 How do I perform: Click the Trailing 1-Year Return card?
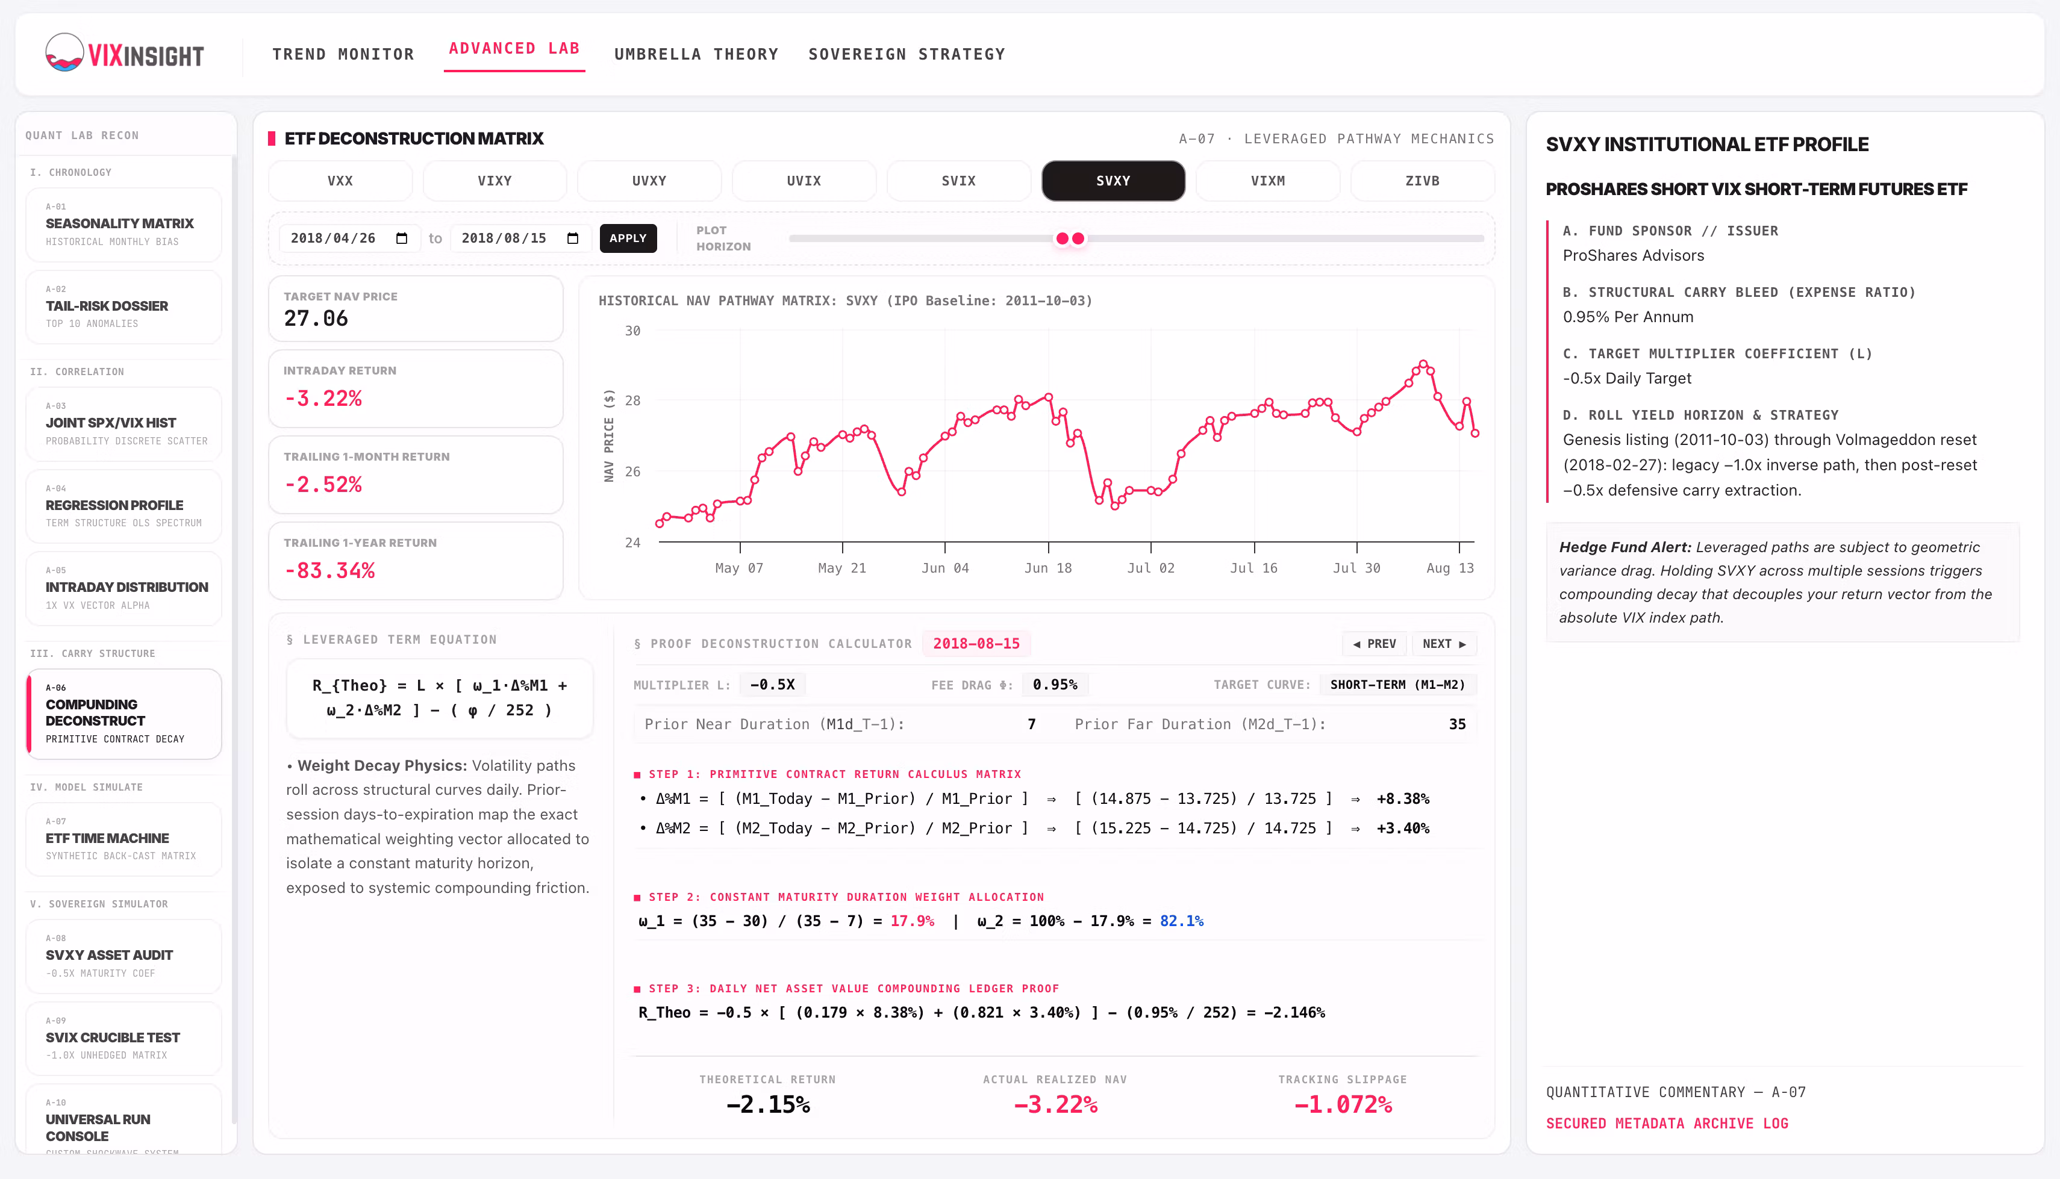pos(416,561)
